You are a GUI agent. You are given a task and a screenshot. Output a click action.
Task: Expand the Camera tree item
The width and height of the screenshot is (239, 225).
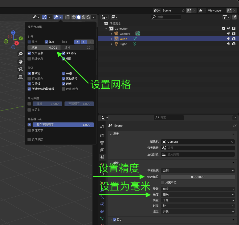(111, 33)
